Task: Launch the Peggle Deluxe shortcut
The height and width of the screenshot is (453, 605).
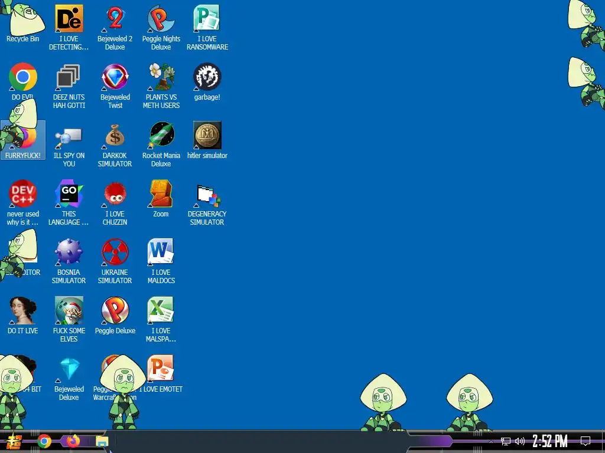Action: tap(115, 315)
